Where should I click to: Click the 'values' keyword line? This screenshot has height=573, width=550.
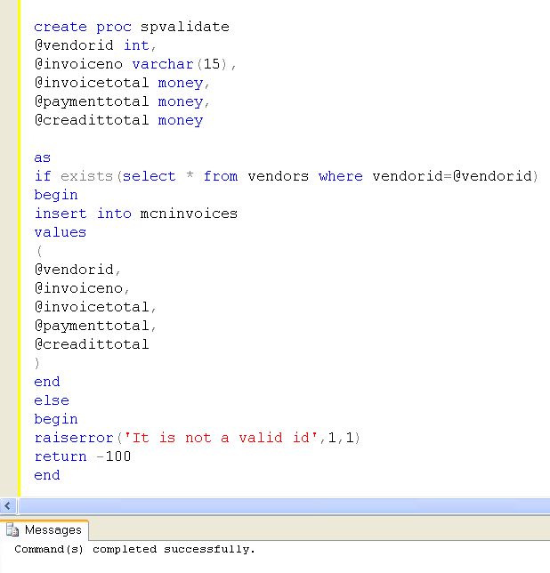point(61,232)
